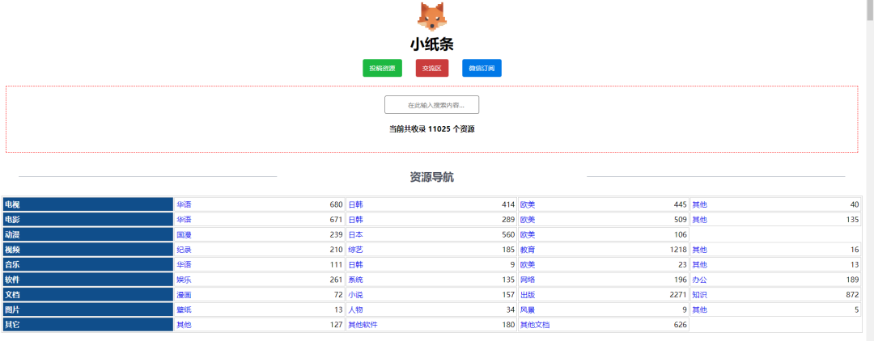Image resolution: width=874 pixels, height=341 pixels.
Task: Open the 网络 software category
Action: (x=528, y=280)
